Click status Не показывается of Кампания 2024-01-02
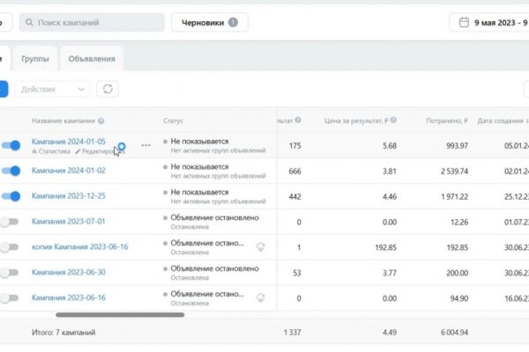 (x=200, y=166)
